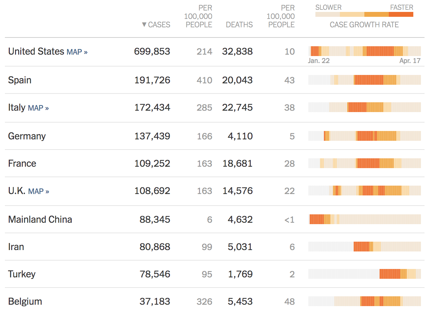Select the France country name
The height and width of the screenshot is (311, 428).
[22, 163]
